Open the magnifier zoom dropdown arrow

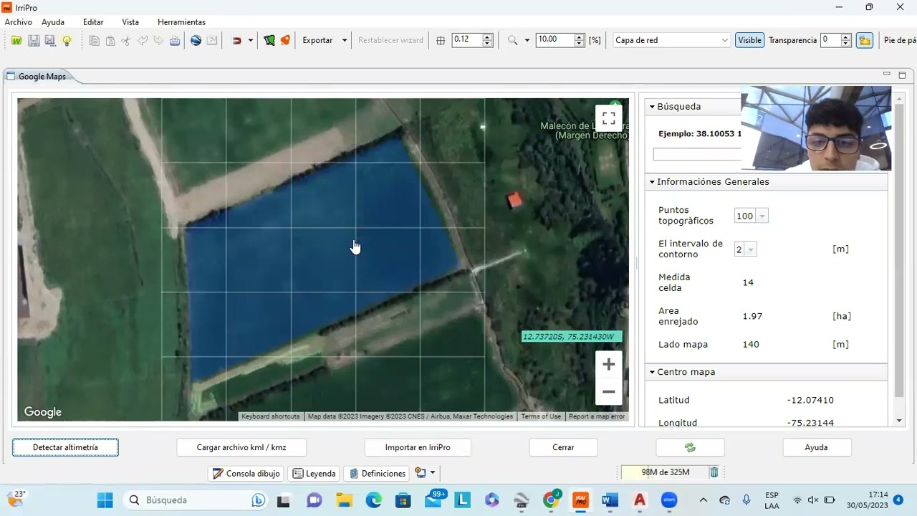(527, 41)
